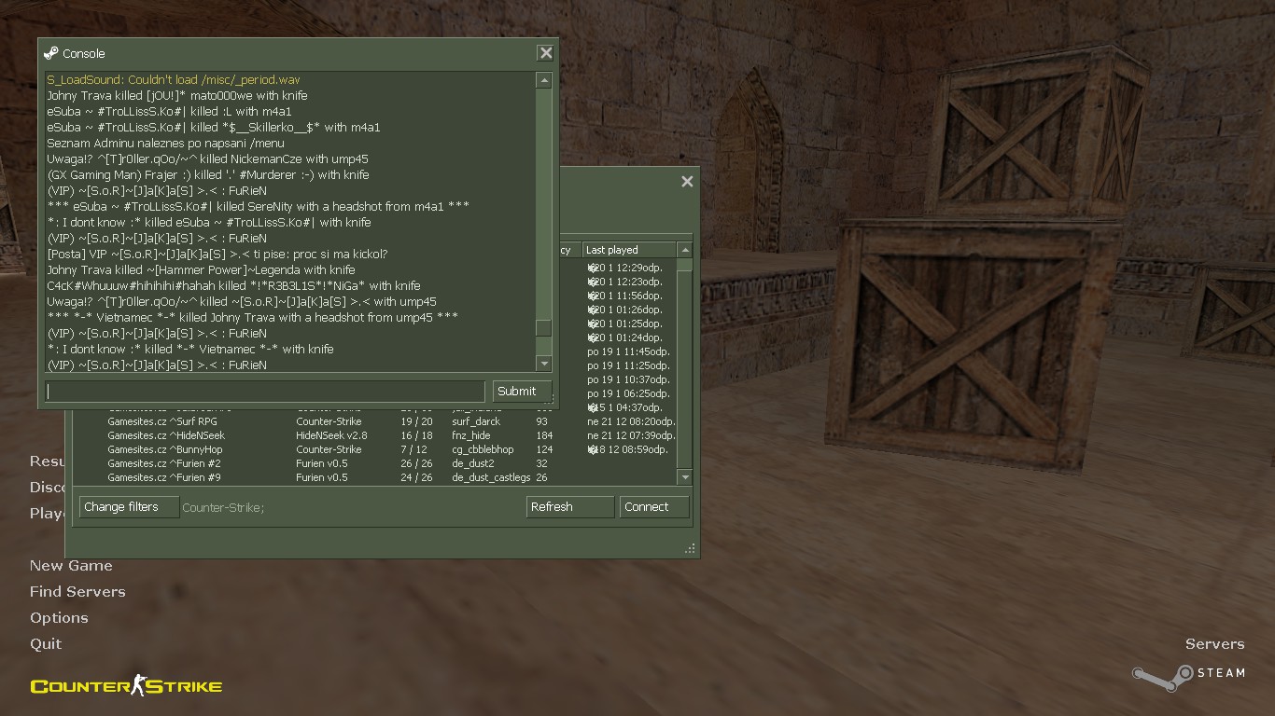Close the Console window
Screen dimensions: 1275x716
[x=546, y=53]
